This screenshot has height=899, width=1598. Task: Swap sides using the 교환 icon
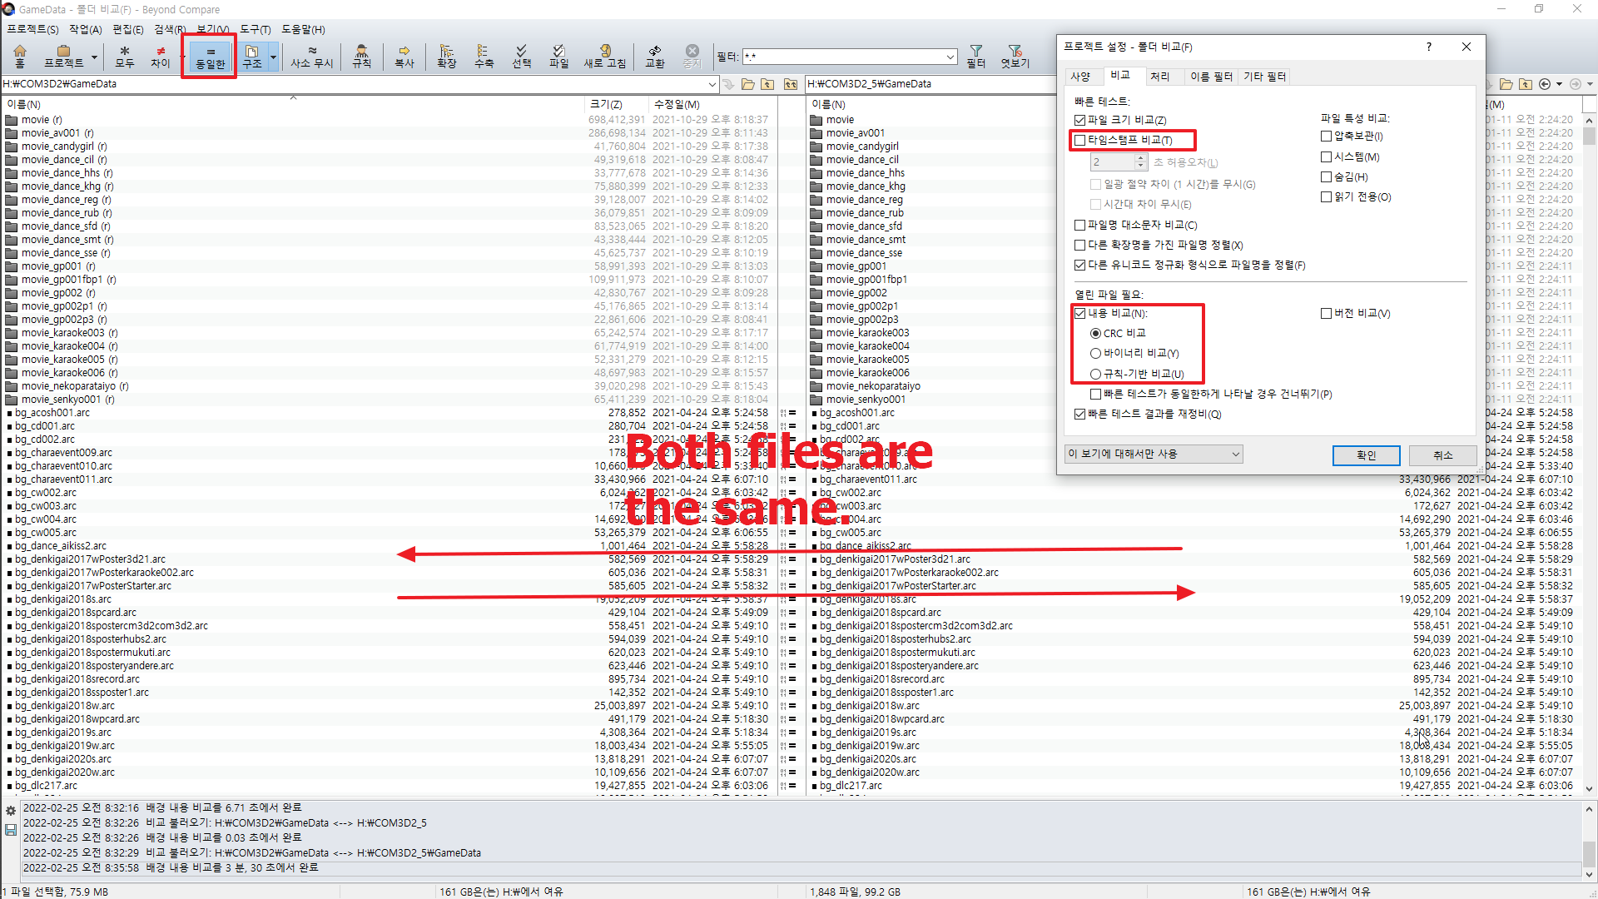[x=655, y=56]
